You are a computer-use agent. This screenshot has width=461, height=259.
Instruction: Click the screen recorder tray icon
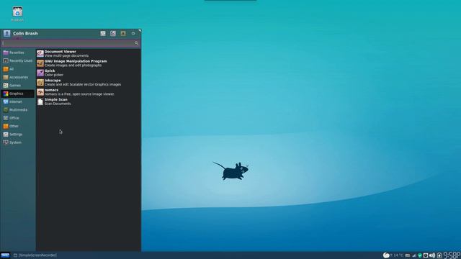[x=426, y=255]
